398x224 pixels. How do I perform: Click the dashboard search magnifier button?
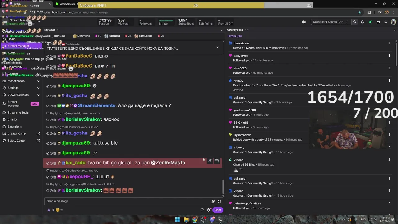[x=355, y=22]
